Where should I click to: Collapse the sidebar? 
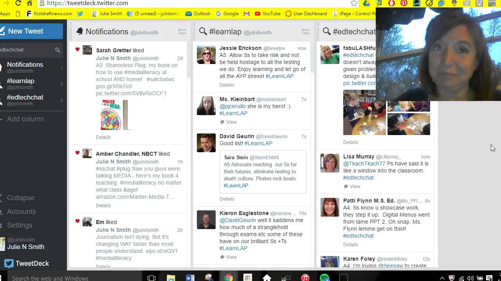click(20, 198)
